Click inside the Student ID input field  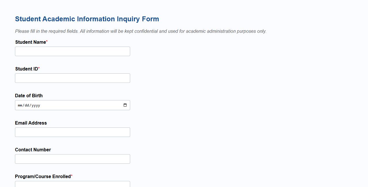tap(72, 78)
